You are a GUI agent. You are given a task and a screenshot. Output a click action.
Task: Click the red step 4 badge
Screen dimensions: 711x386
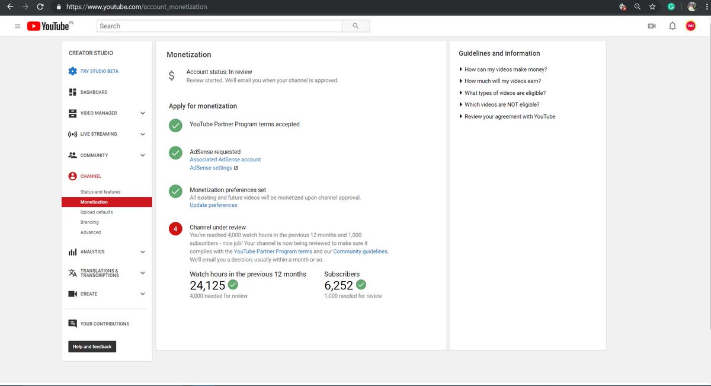tap(175, 229)
